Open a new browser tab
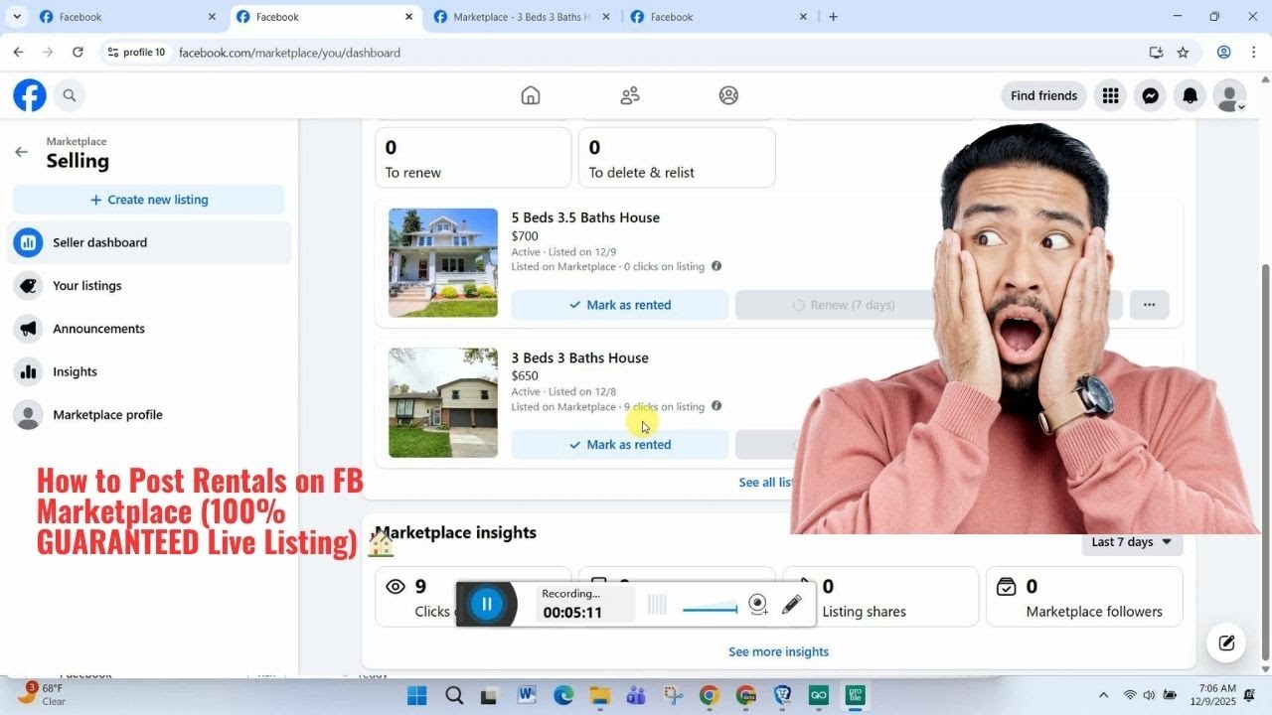The image size is (1272, 715). point(833,17)
